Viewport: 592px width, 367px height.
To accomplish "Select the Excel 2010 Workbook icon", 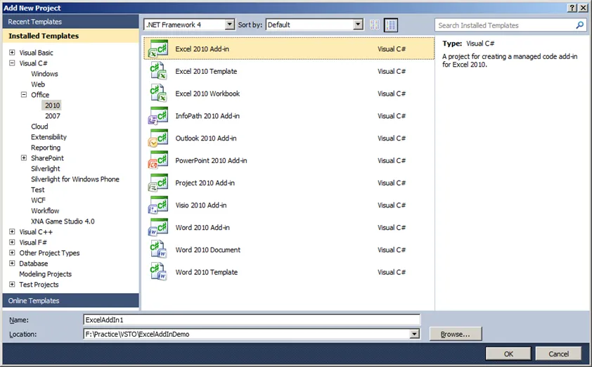I will (157, 94).
